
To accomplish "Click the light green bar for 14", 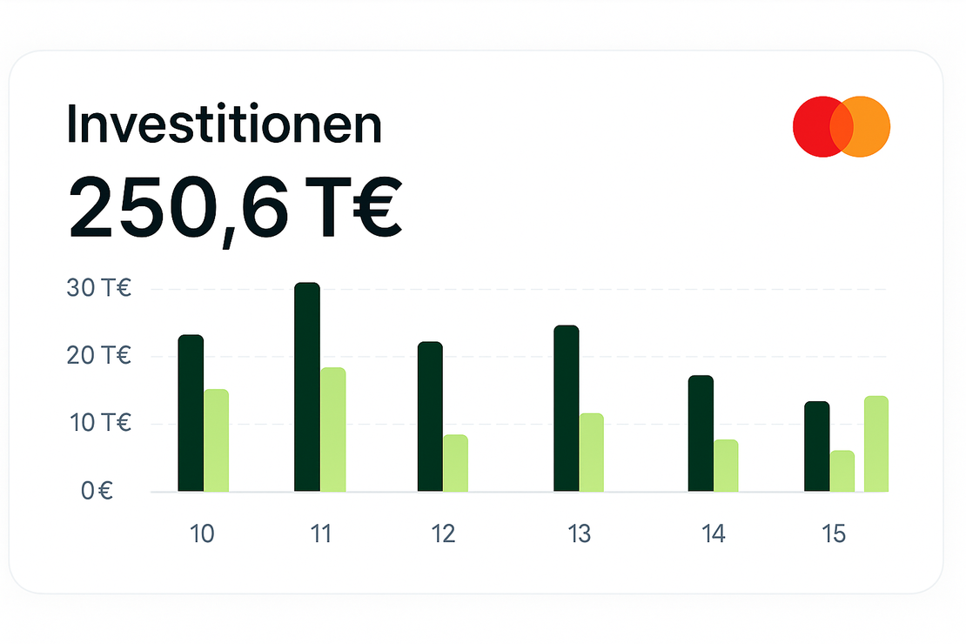I will pyautogui.click(x=726, y=466).
